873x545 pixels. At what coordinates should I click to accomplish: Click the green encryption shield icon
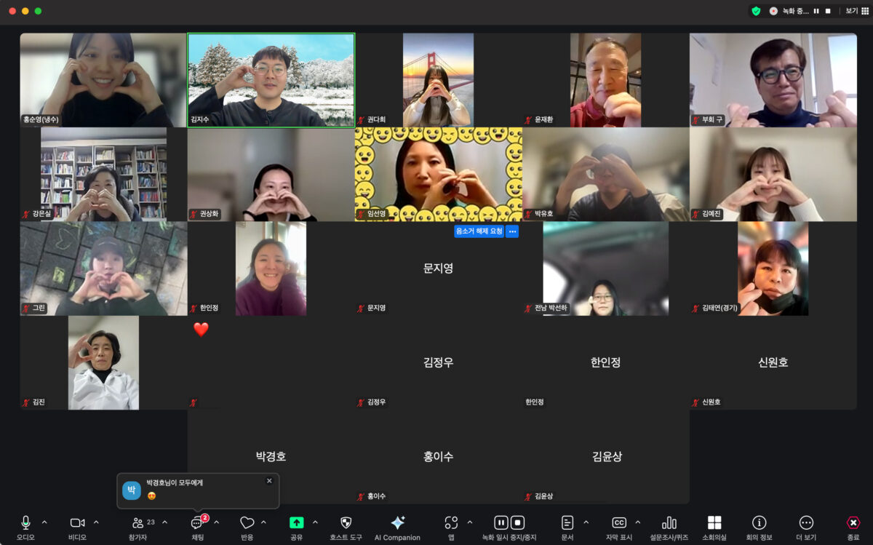pyautogui.click(x=756, y=11)
